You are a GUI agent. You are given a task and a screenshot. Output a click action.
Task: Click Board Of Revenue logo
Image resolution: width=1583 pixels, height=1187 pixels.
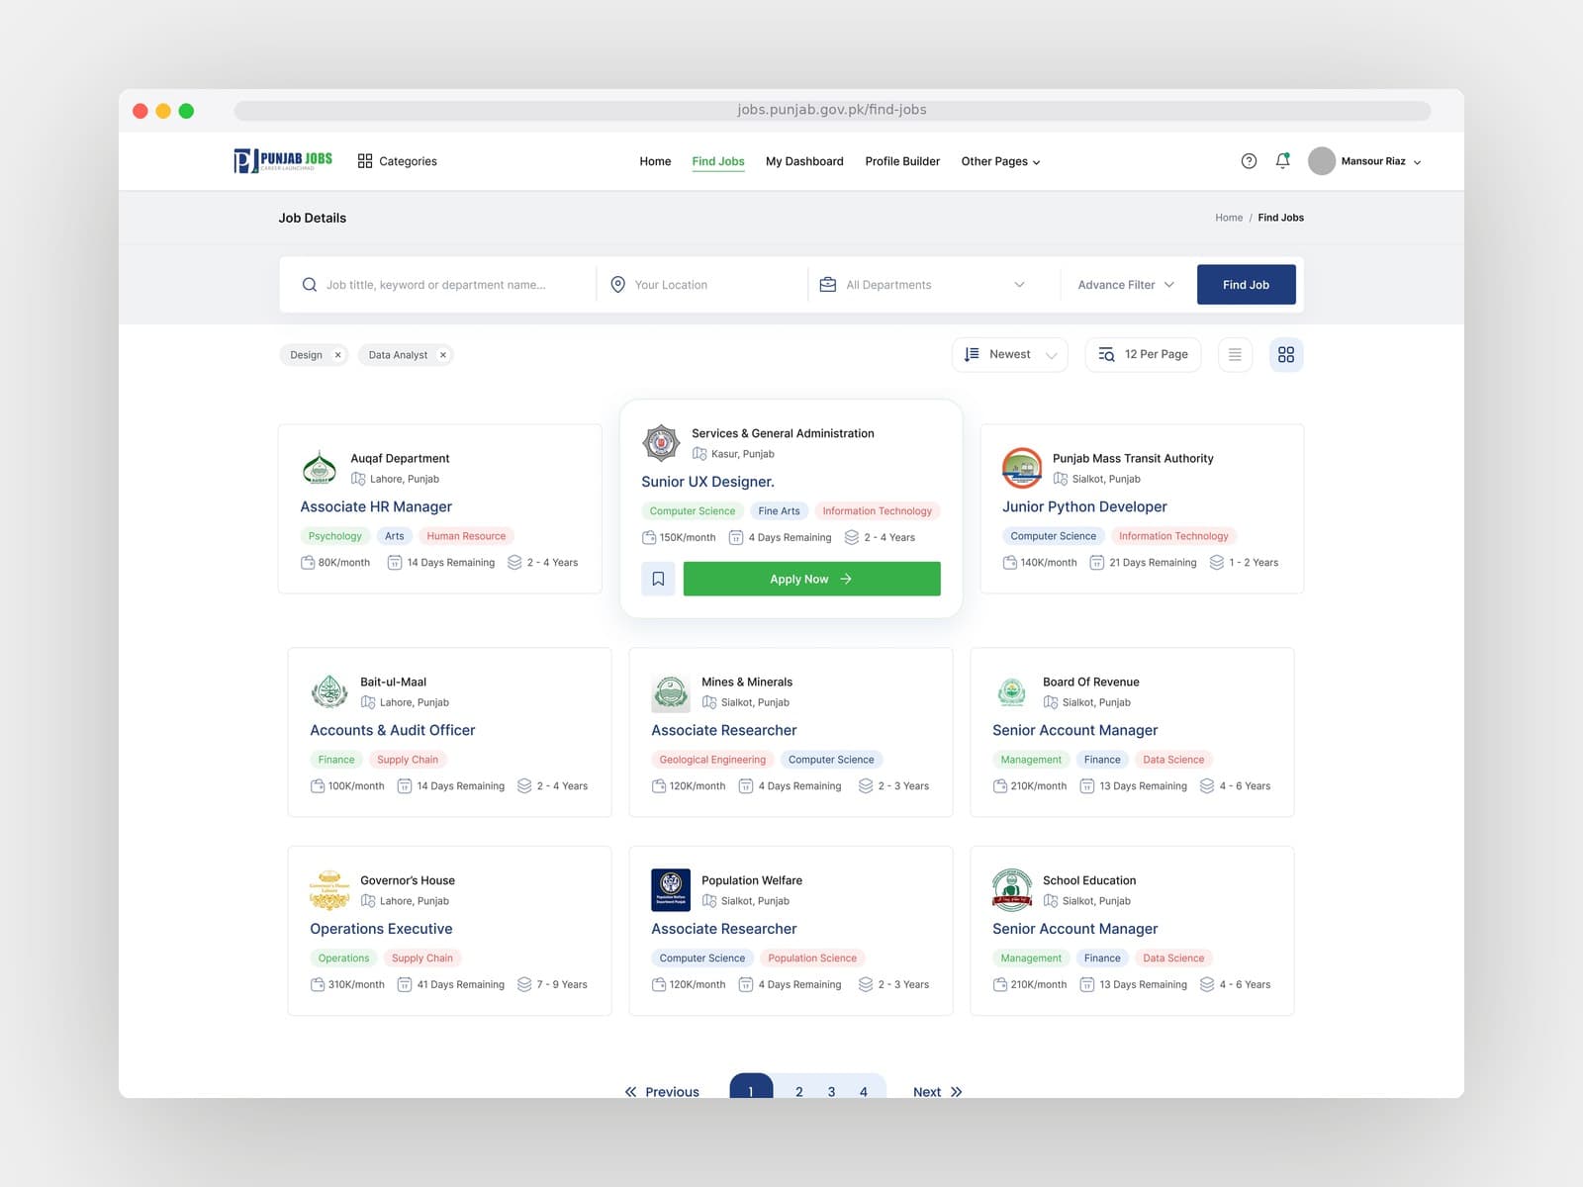(x=1011, y=691)
